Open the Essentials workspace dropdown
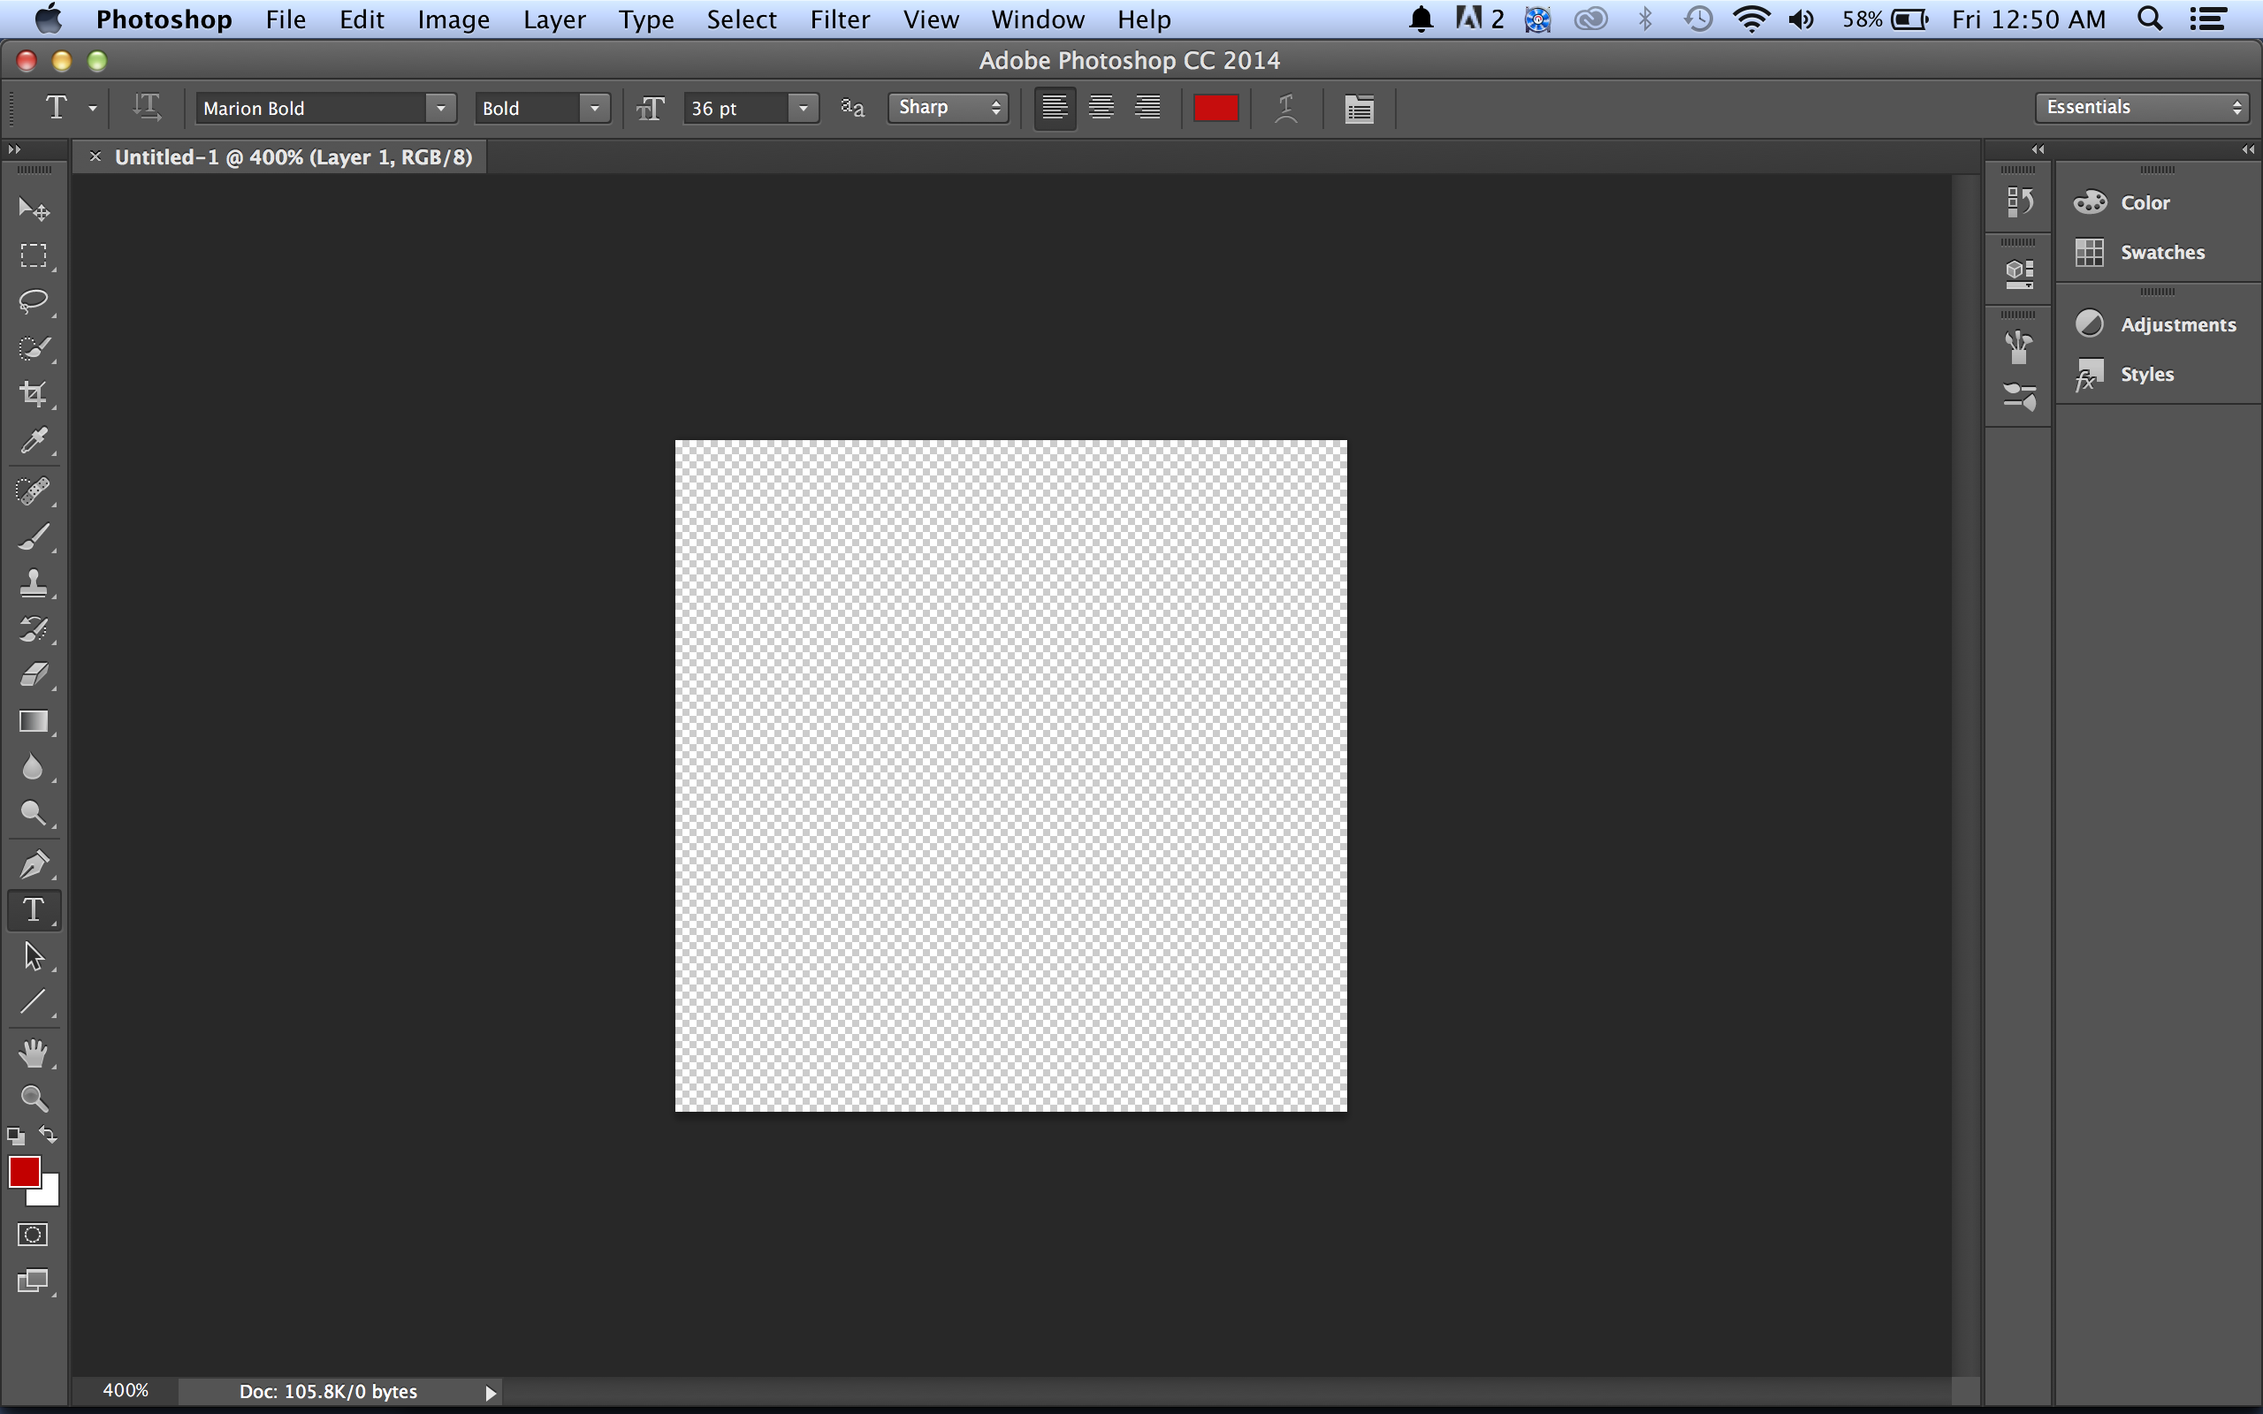The width and height of the screenshot is (2263, 1414). click(x=2141, y=108)
